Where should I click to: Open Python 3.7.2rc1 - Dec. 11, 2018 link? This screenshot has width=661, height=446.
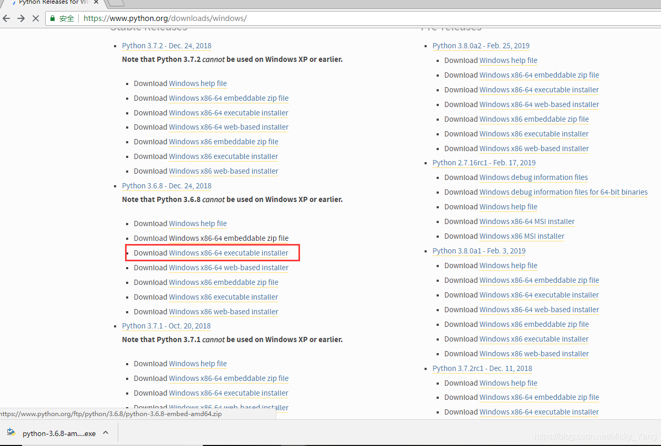click(482, 368)
